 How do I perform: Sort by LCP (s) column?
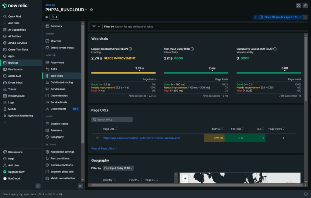click(217, 129)
